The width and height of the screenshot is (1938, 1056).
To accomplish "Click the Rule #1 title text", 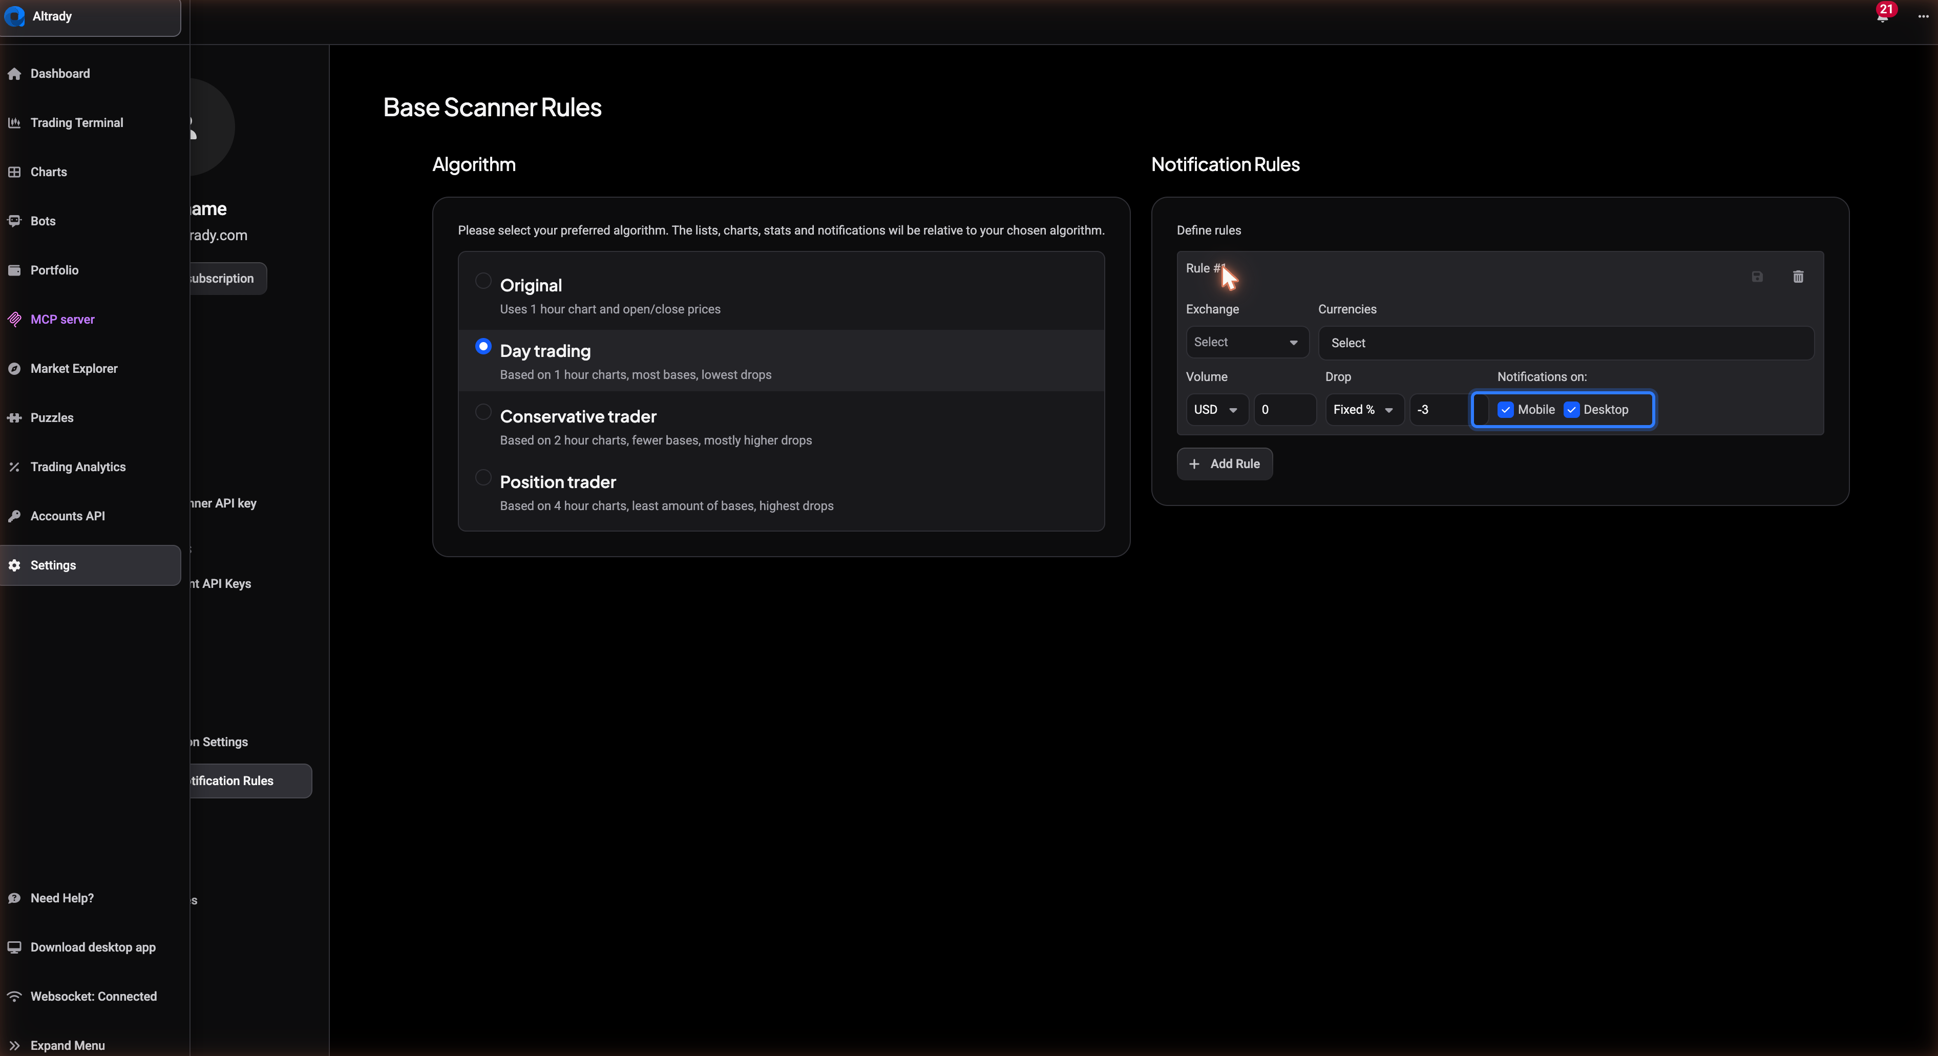I will point(1206,268).
